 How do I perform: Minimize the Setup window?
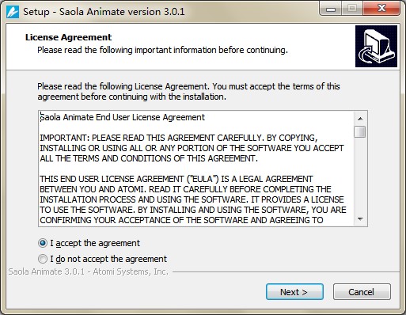coord(331,9)
